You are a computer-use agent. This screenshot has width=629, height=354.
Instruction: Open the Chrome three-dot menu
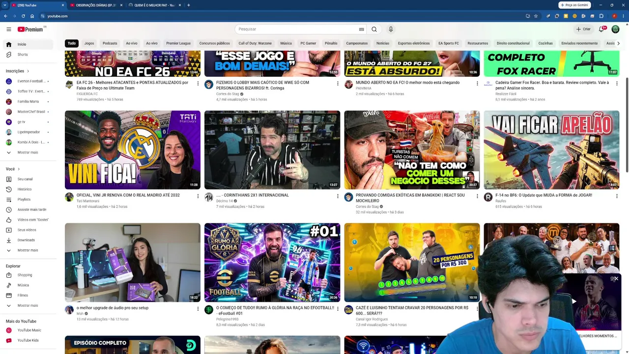[x=623, y=16]
